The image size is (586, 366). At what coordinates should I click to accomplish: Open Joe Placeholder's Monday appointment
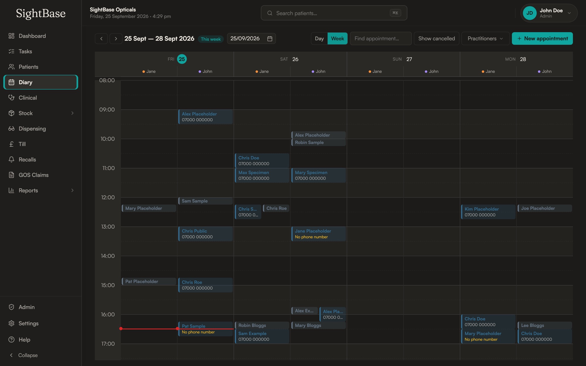545,208
